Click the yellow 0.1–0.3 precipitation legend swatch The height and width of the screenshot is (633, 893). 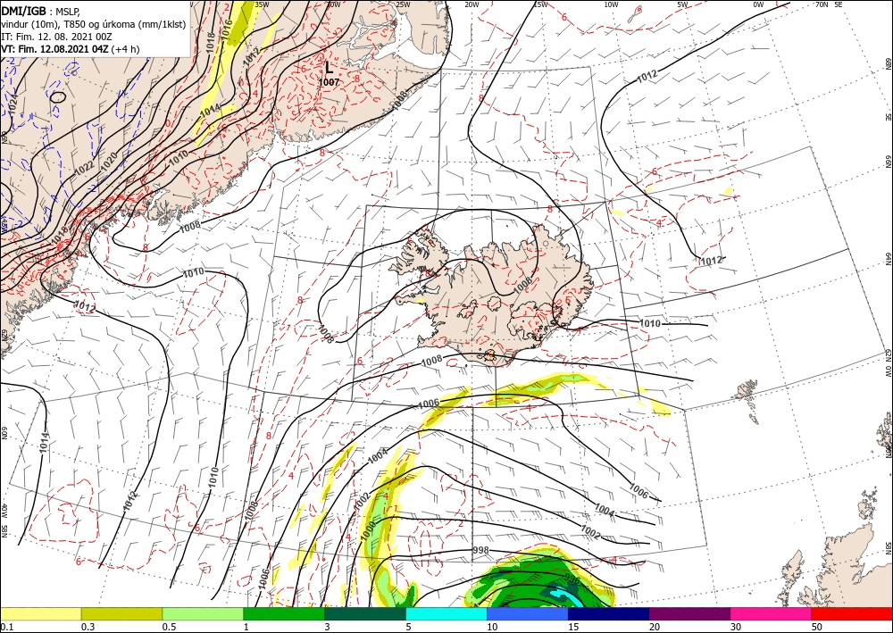coord(40,613)
